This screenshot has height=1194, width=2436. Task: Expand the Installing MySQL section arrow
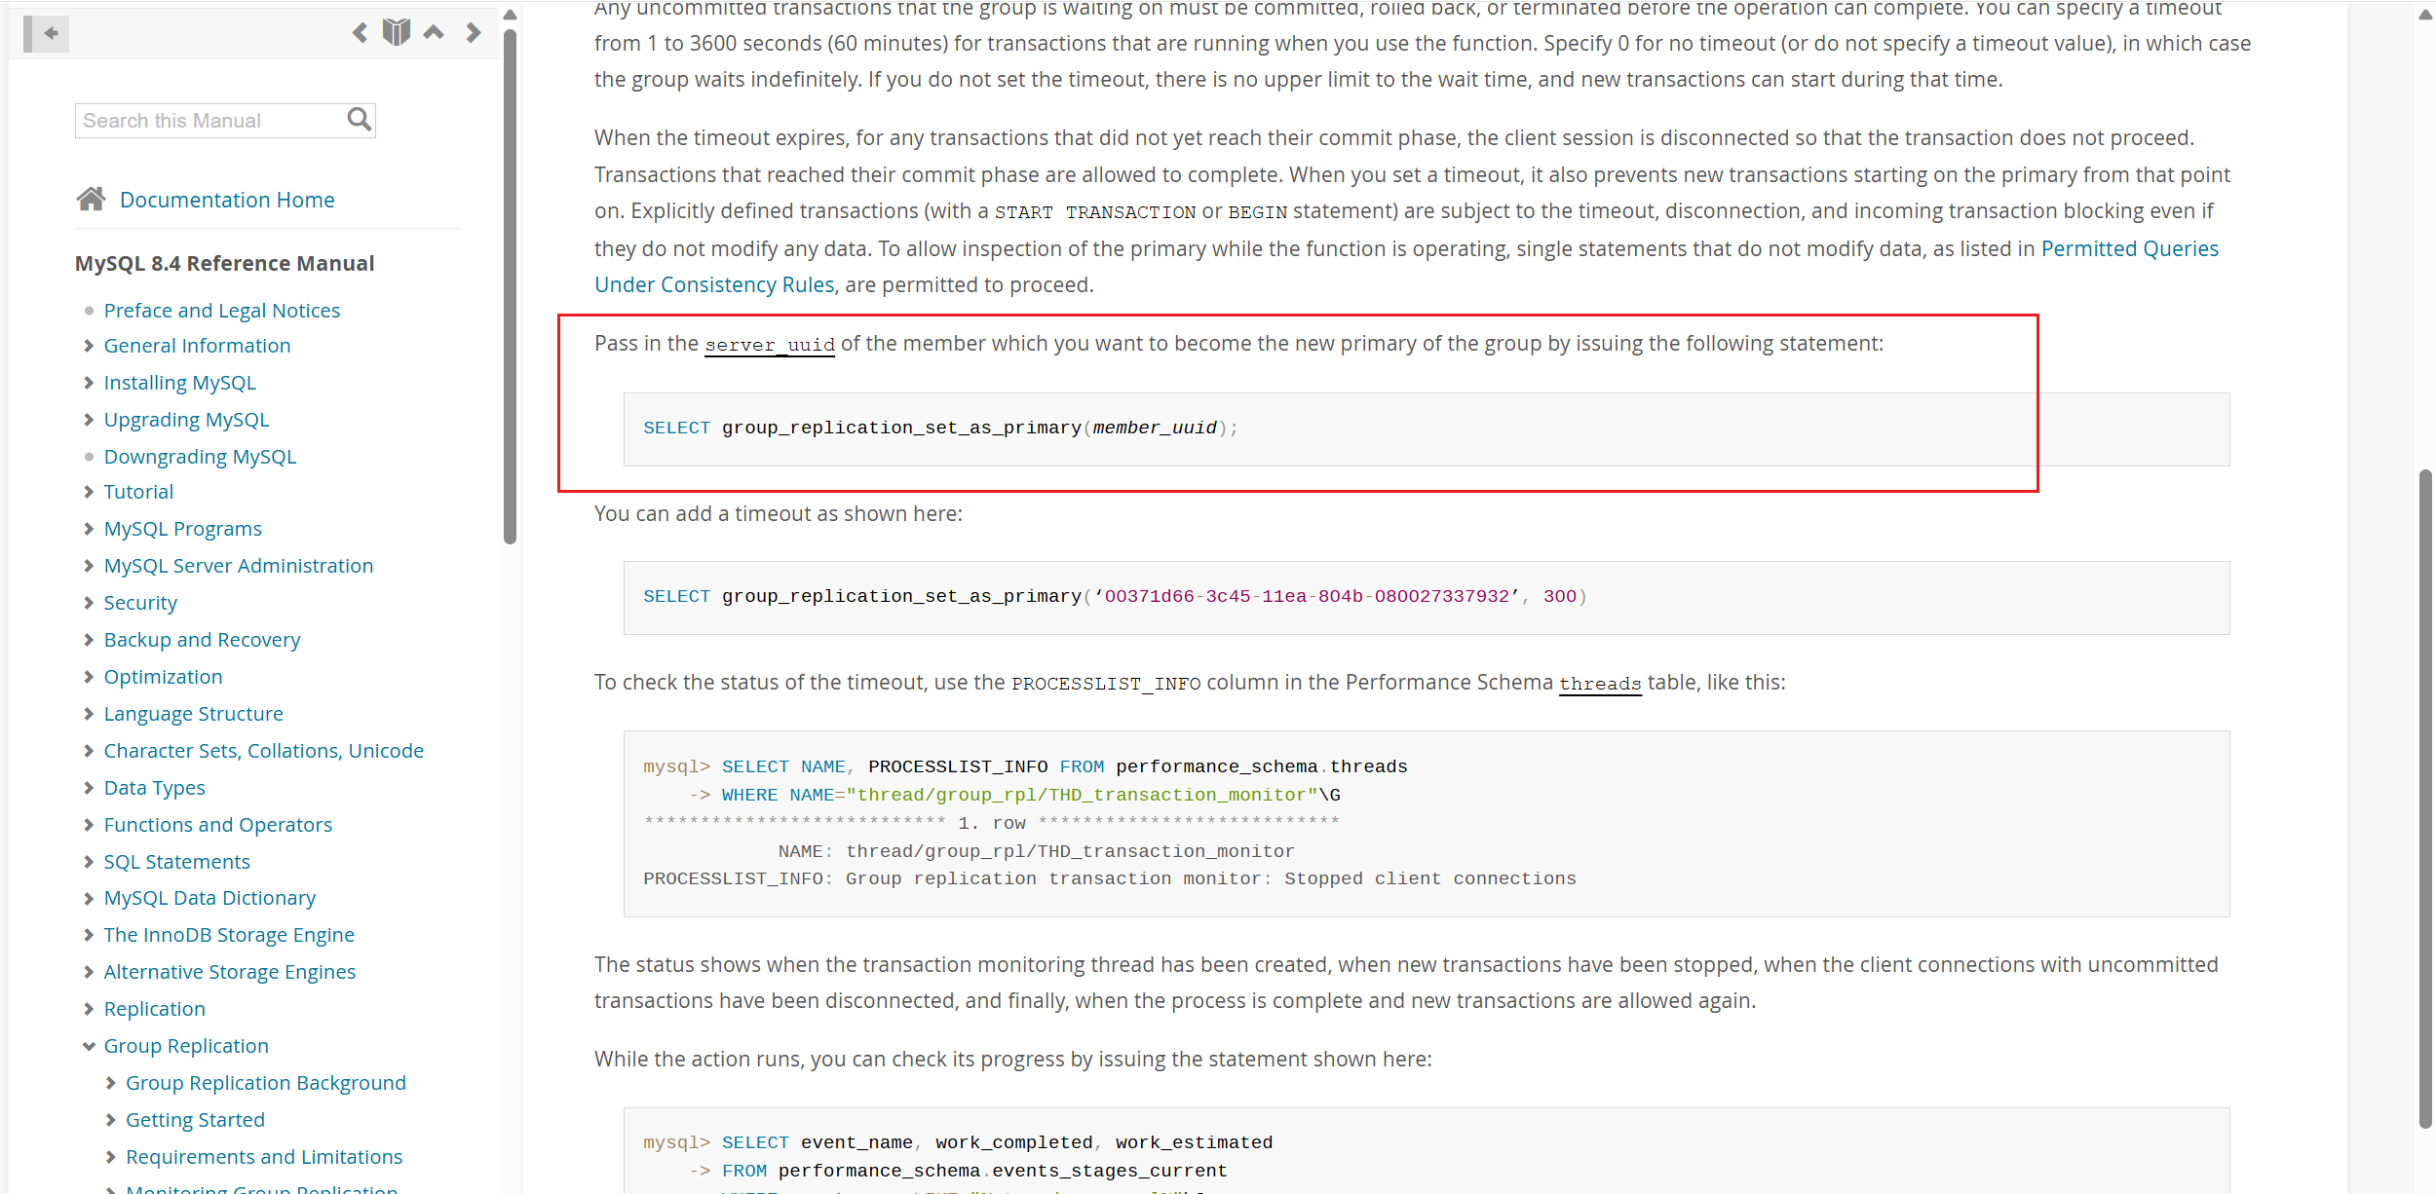tap(89, 383)
